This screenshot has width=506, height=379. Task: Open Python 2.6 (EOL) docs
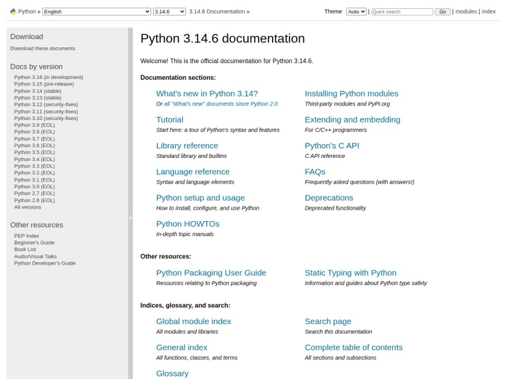coord(34,200)
